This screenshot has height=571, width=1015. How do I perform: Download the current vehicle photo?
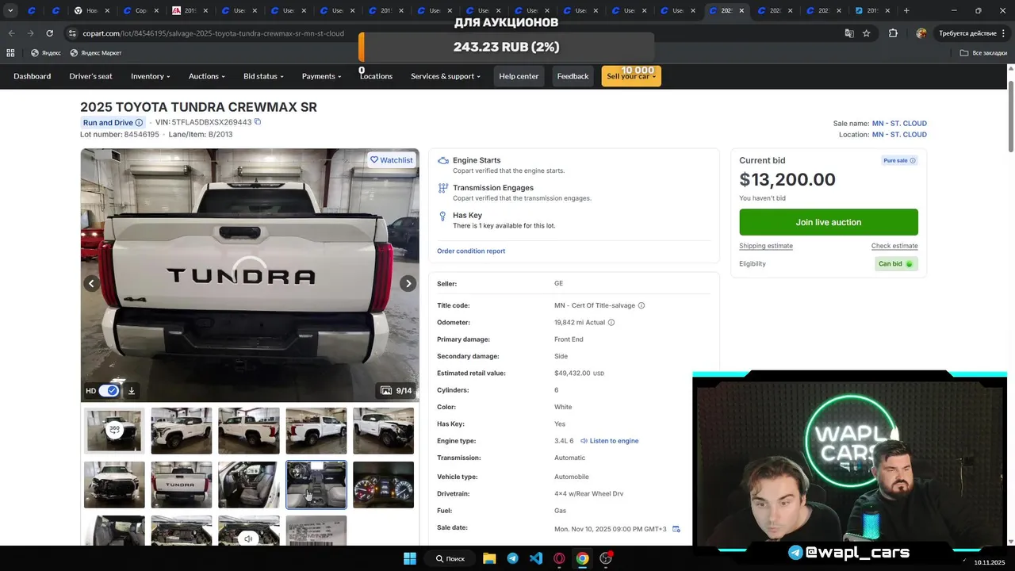pos(132,390)
